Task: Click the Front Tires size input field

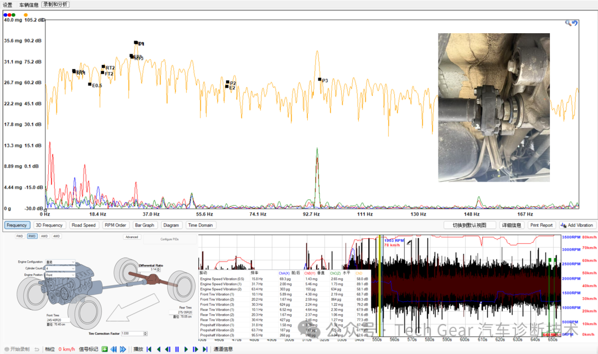Action: 56,319
